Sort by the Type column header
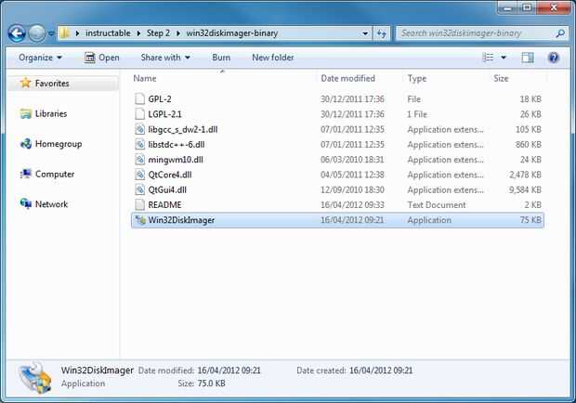Screen dimensions: 576x403 (417, 79)
